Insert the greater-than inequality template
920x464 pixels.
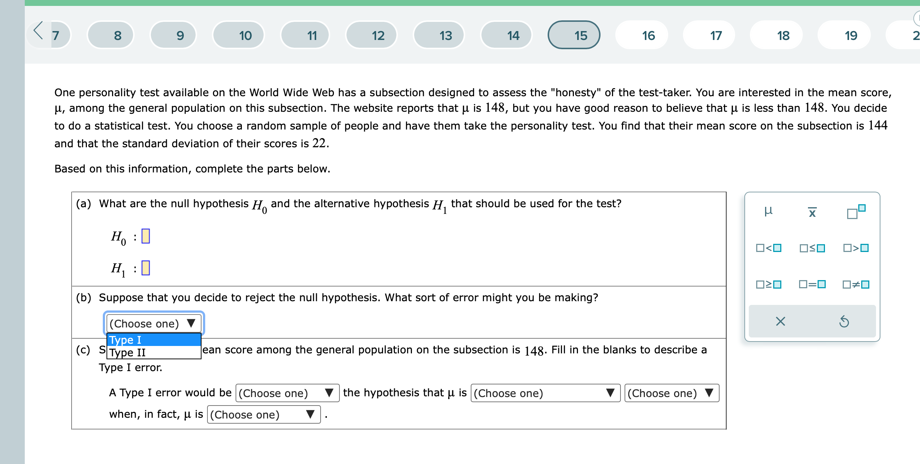pyautogui.click(x=856, y=248)
